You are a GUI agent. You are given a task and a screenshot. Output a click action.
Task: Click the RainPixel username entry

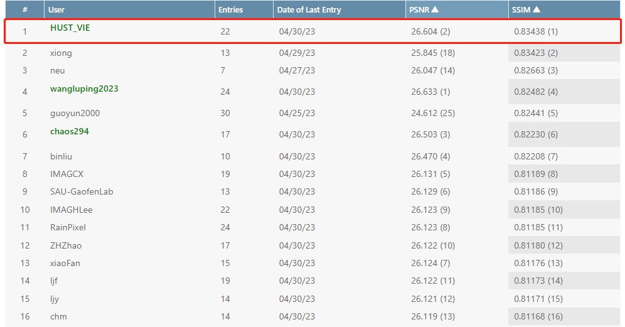point(68,227)
